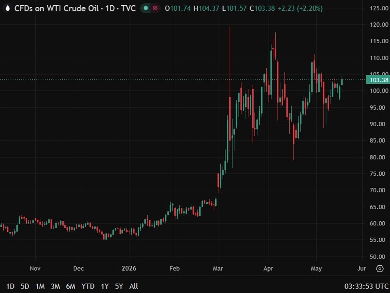Select the 5D time range
The height and width of the screenshot is (293, 390).
click(x=25, y=286)
